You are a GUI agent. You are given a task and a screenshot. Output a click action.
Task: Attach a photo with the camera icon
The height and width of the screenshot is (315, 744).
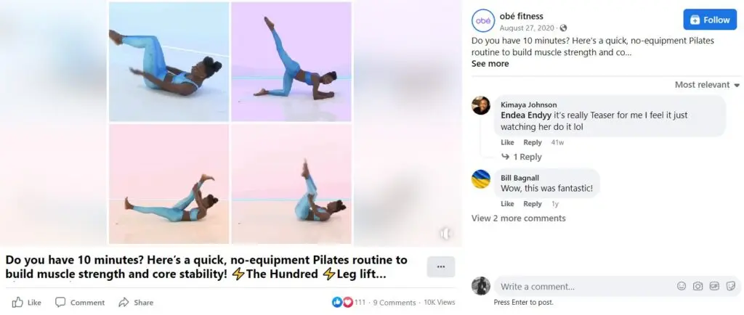tap(697, 286)
